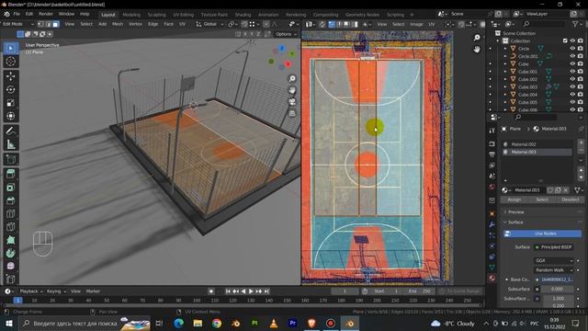Open the Modifiers wrench properties tab

(492, 224)
